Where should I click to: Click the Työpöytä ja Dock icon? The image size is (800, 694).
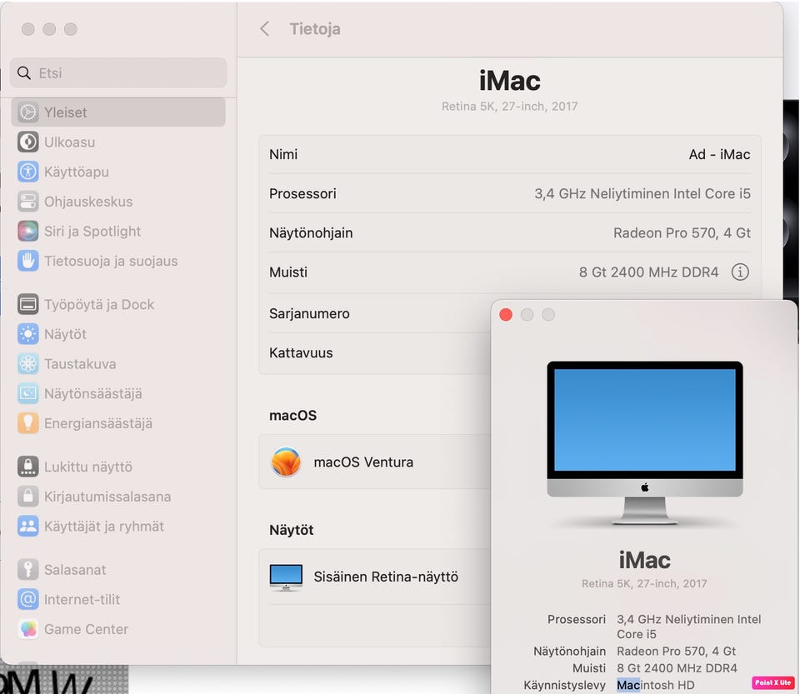coord(28,304)
